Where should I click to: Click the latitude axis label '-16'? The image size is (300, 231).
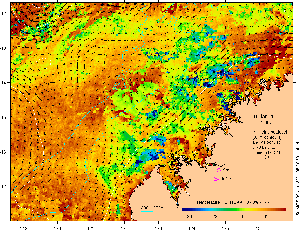[x=3, y=152]
